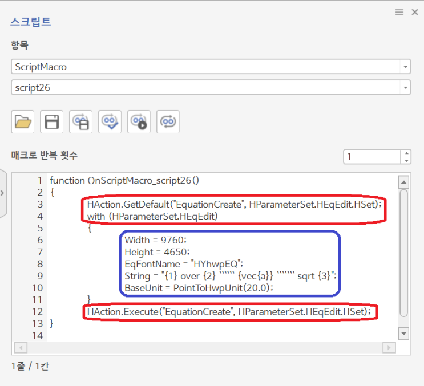Open a script file with folder icon
The height and width of the screenshot is (386, 424).
coord(23,122)
